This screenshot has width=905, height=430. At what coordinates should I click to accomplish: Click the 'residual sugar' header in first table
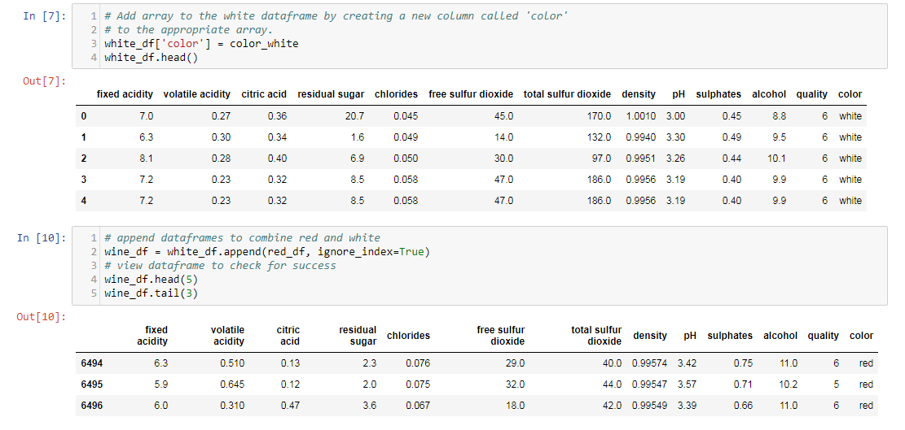(x=331, y=94)
